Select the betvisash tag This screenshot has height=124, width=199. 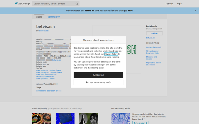(51, 91)
